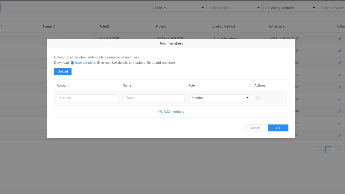Click the Account input field
The height and width of the screenshot is (194, 345).
87,98
